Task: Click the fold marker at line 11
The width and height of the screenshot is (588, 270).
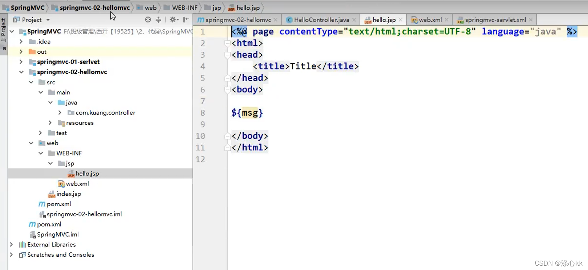Action: coord(227,148)
